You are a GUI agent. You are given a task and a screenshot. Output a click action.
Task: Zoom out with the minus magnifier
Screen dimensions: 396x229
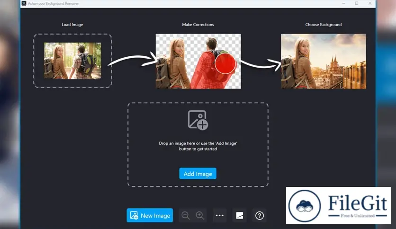click(x=186, y=215)
